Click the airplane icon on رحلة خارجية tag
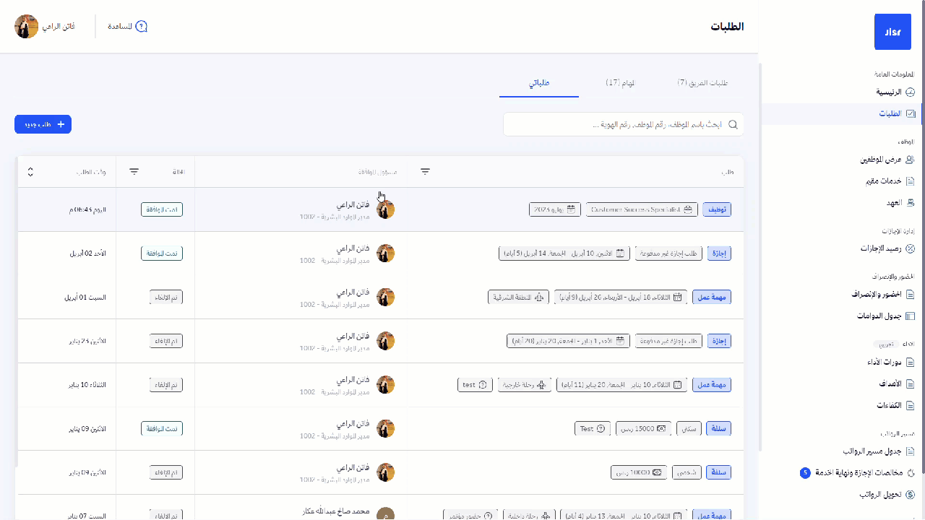This screenshot has height=520, width=925. click(x=541, y=385)
